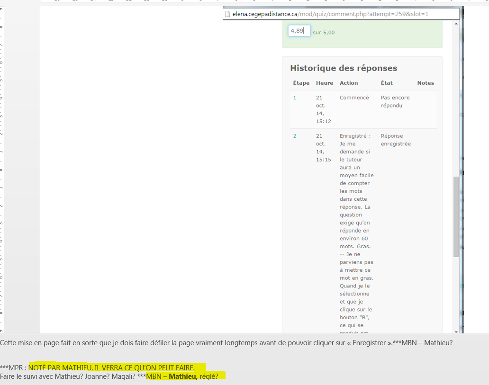Click the Étape column header

[x=301, y=83]
